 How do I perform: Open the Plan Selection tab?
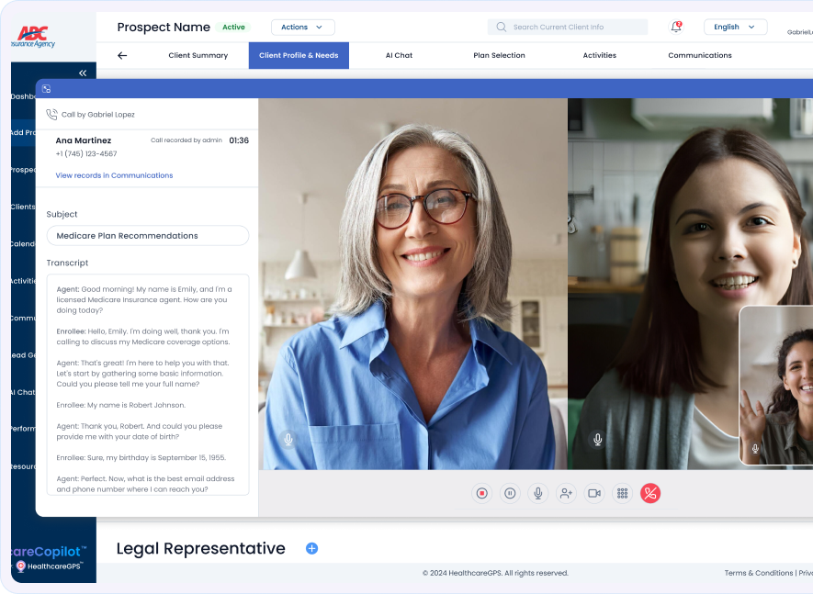(x=499, y=56)
